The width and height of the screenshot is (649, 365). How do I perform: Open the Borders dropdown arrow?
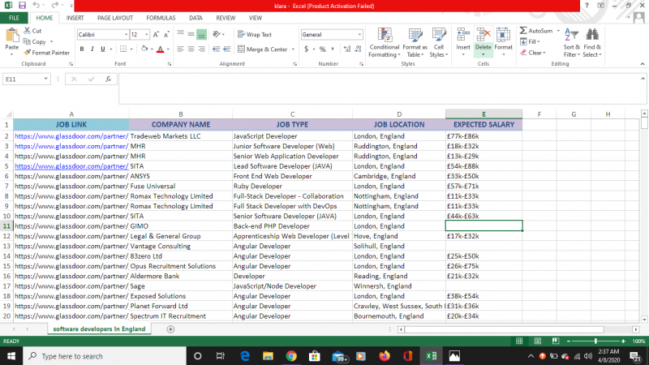tap(131, 49)
